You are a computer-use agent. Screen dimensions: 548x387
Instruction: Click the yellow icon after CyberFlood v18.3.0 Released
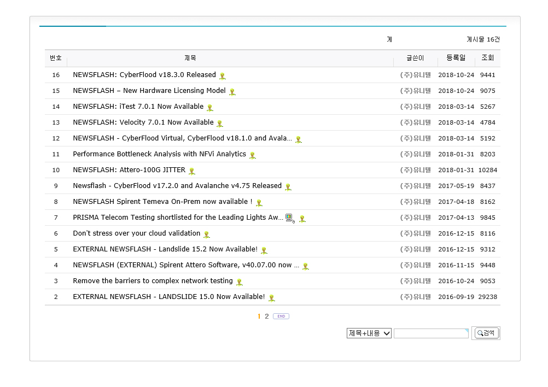[222, 76]
